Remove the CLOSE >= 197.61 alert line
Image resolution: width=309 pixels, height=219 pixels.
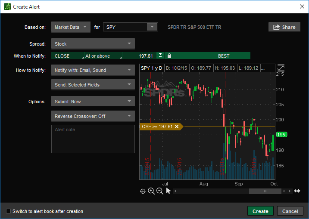(177, 126)
